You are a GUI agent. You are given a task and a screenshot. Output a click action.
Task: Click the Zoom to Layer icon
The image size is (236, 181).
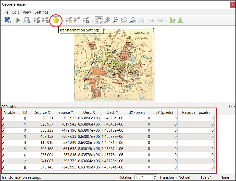[x=124, y=20]
